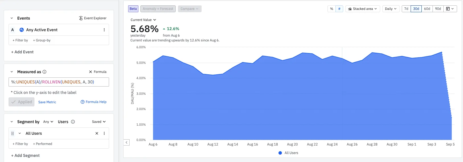Click the Applied button
Viewport: 463px width, 162px height.
coord(22,102)
